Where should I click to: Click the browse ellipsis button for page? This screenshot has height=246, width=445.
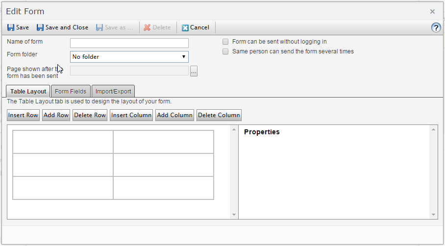click(194, 72)
